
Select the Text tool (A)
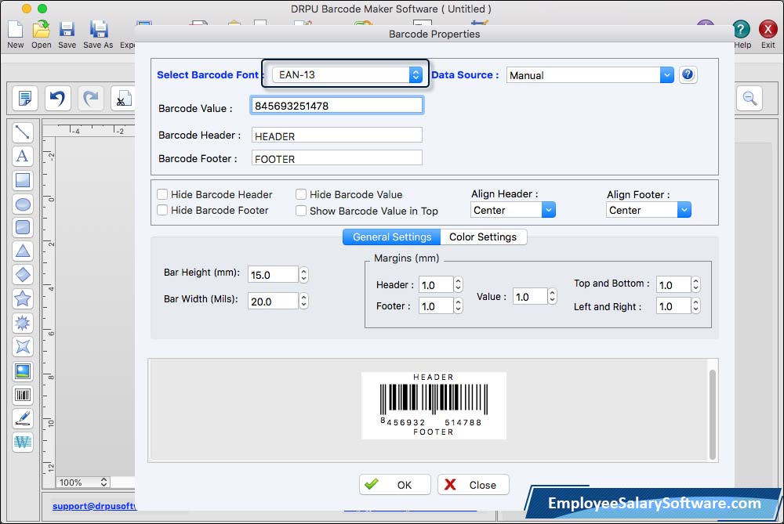[23, 157]
